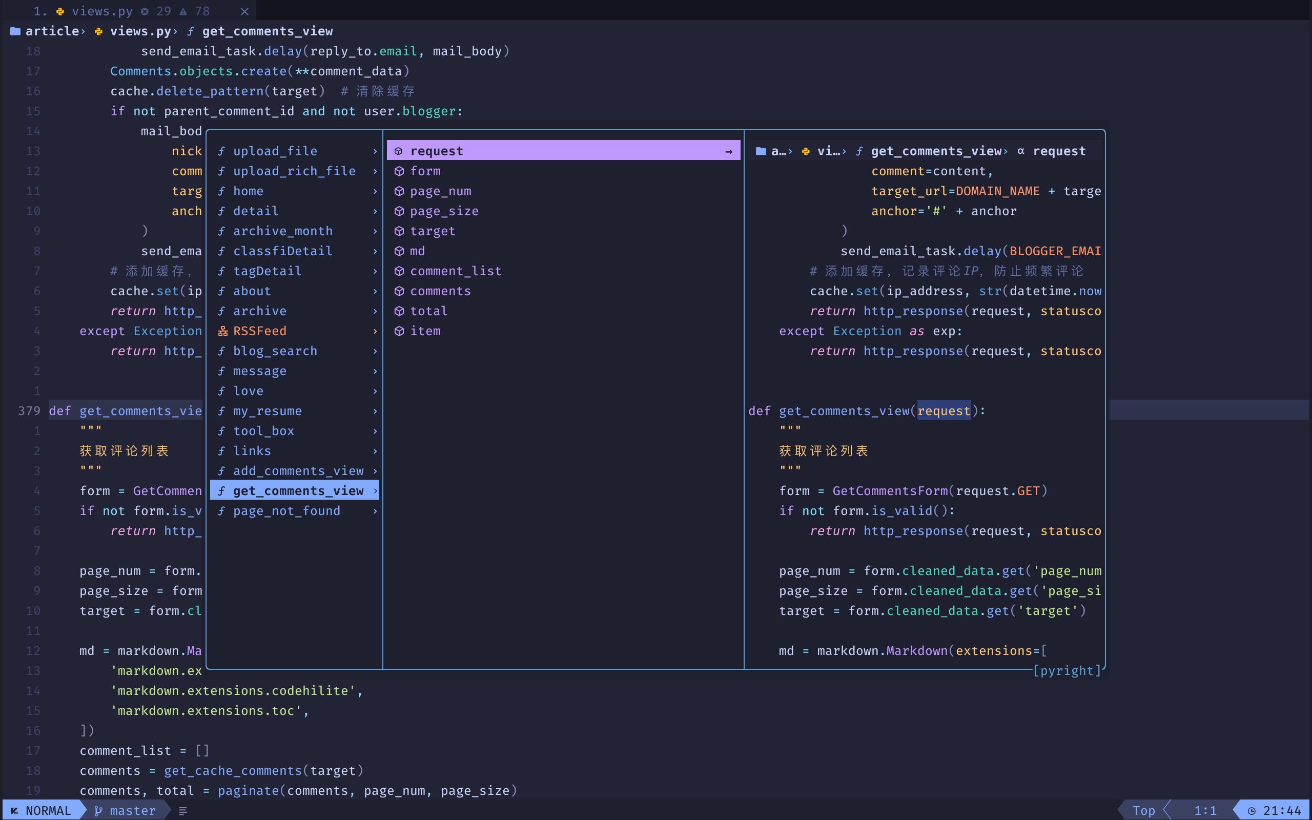Choose comment_list variable in middle pane
Viewport: 1312px width, 820px height.
[x=456, y=271]
